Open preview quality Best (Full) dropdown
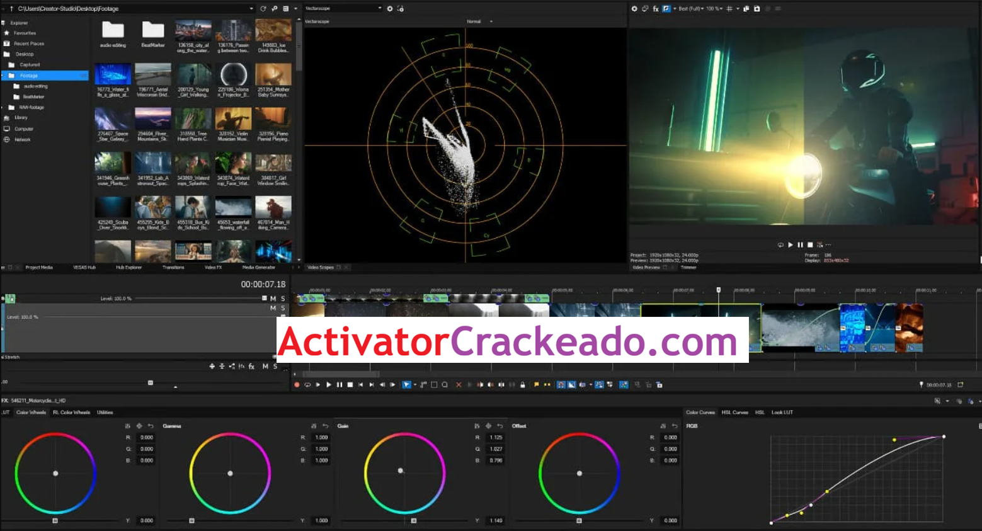982x531 pixels. coord(691,9)
